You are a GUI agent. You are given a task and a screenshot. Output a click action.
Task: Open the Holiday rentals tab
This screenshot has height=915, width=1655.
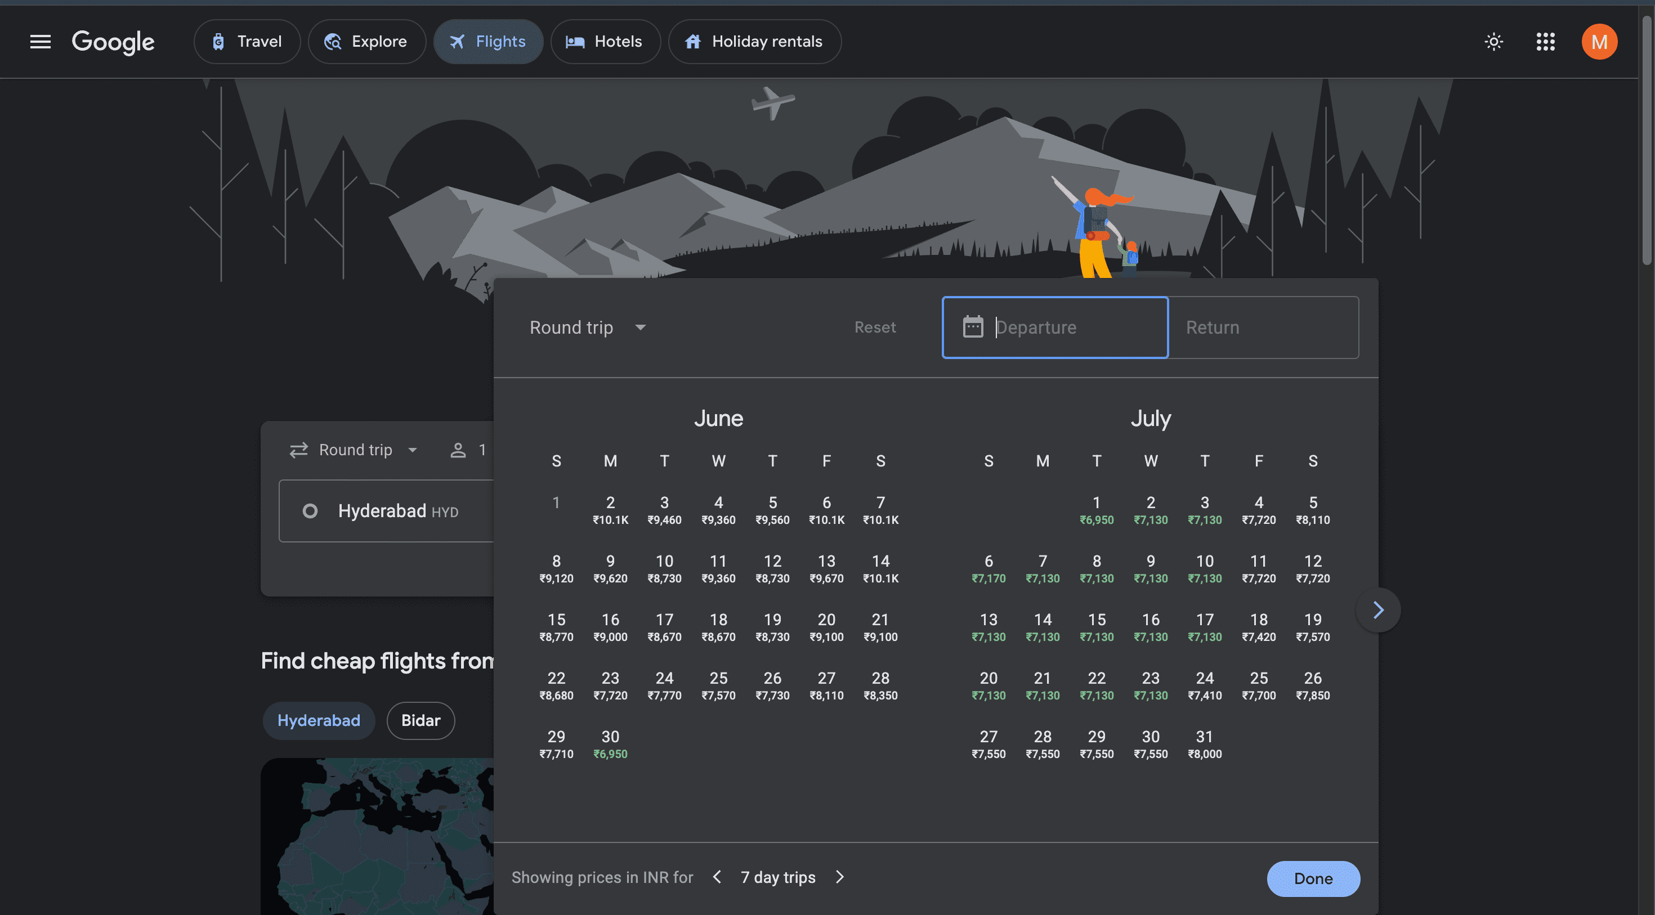(754, 42)
